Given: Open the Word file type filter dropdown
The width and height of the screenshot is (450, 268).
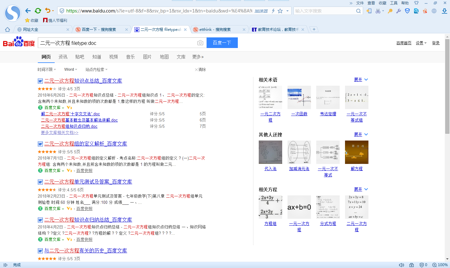Looking at the screenshot, I should [x=71, y=69].
